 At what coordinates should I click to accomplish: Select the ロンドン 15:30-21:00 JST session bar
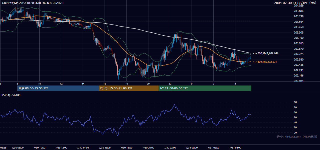click(129, 88)
